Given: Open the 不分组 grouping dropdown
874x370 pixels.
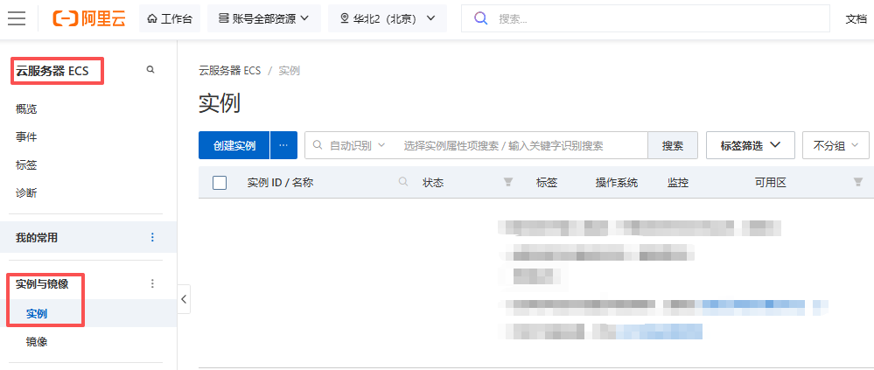Looking at the screenshot, I should 836,145.
